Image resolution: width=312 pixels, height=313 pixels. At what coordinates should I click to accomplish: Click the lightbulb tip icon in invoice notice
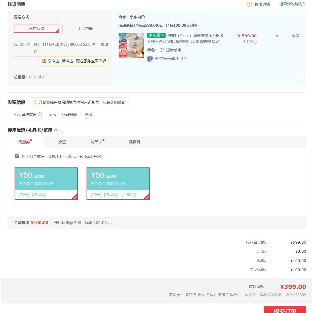[x=35, y=102]
